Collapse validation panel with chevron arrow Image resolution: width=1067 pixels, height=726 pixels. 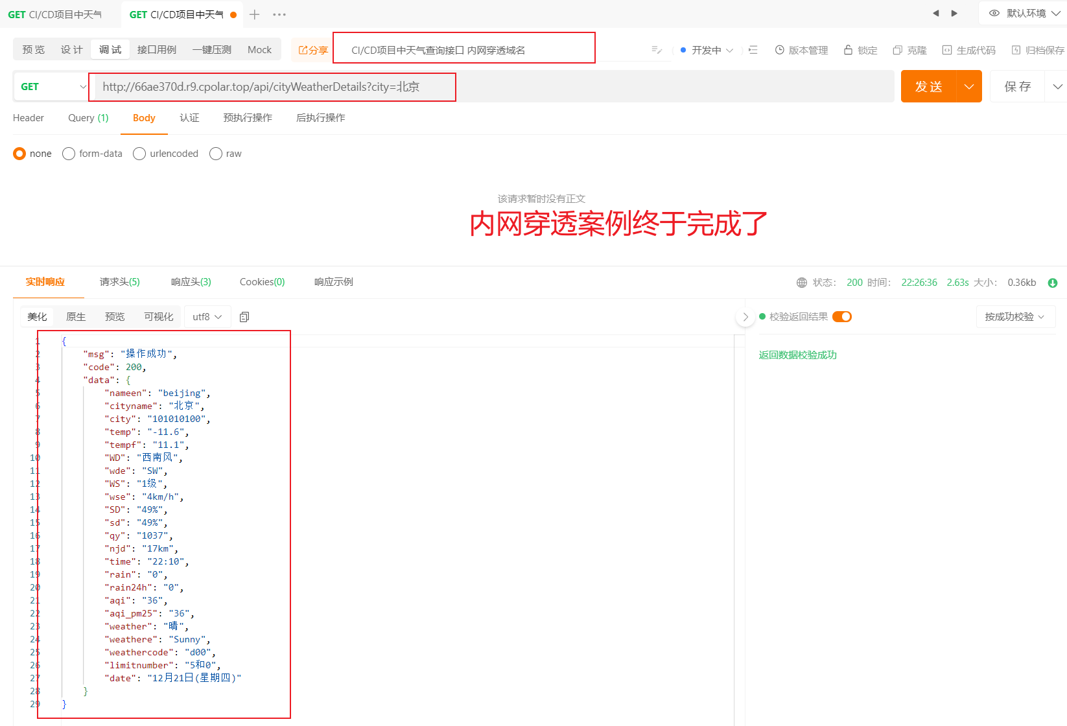coord(745,317)
